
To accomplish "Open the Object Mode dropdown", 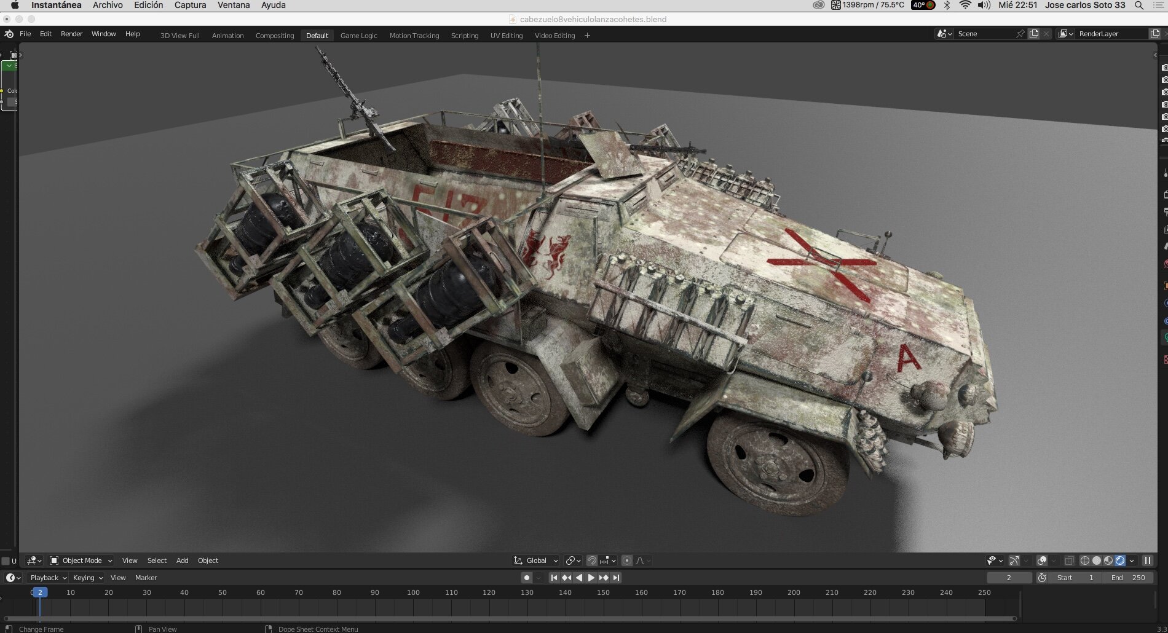I will point(81,560).
